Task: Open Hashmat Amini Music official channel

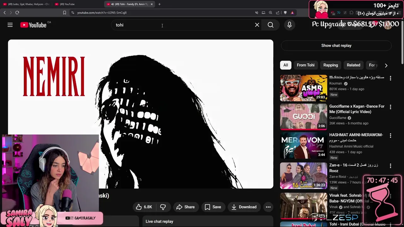Action: pos(351,146)
